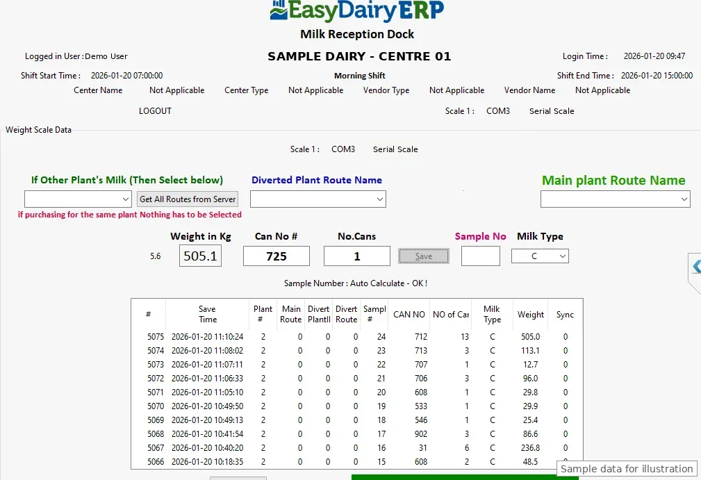Select table row 5067
701x480 pixels.
(357, 447)
